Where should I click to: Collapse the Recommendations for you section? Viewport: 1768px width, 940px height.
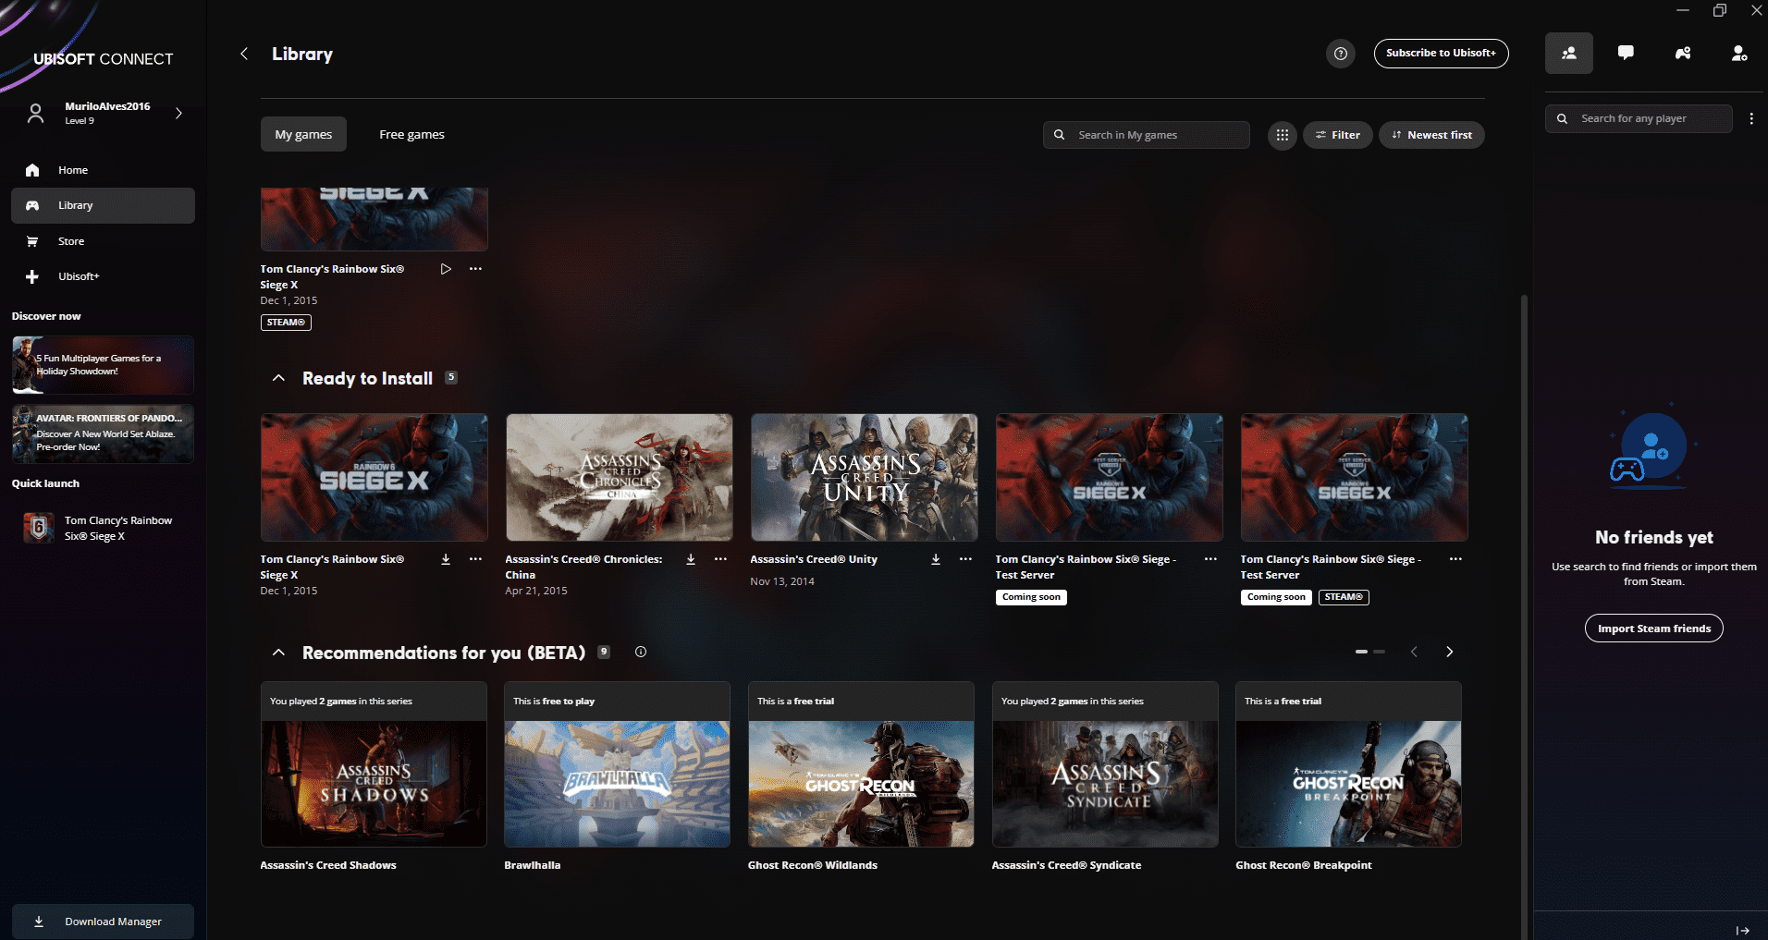(278, 652)
